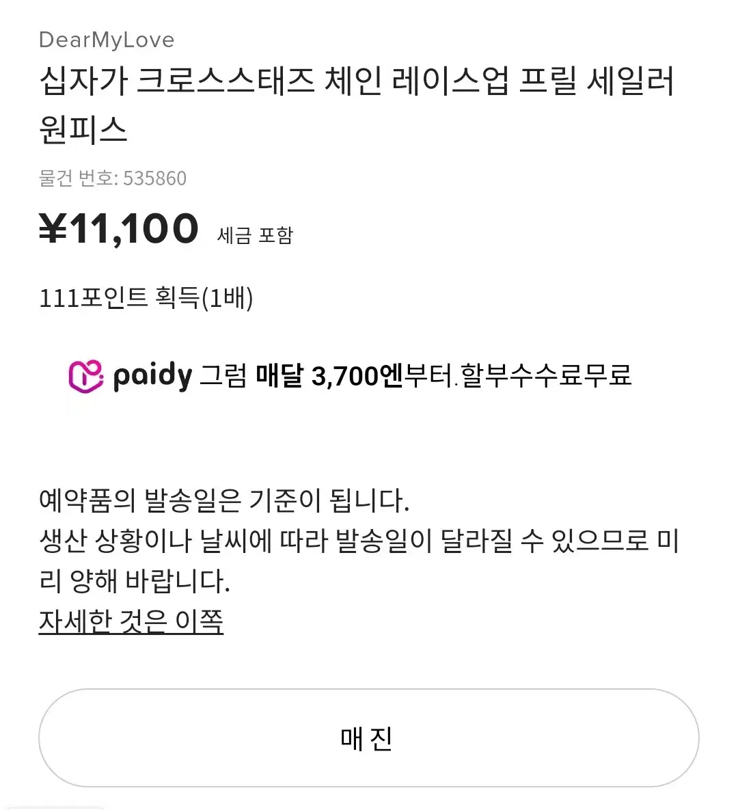Tap the 할부수수료무료 fee-free text
Image resolution: width=738 pixels, height=810 pixels.
coord(545,376)
